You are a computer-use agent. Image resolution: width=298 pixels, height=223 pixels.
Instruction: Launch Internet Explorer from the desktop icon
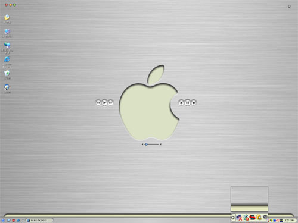pyautogui.click(x=7, y=59)
